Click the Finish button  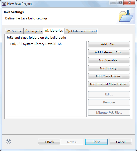pyautogui.click(x=96, y=142)
